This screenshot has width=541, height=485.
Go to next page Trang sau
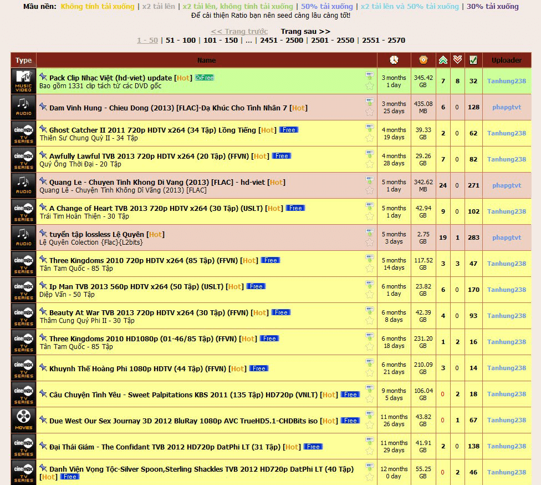(x=305, y=32)
